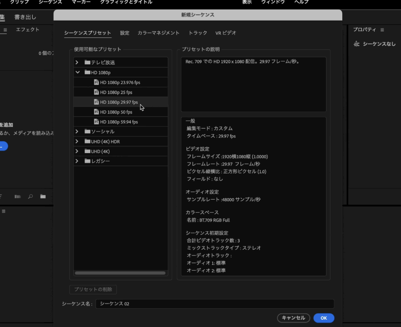Expand the UHD (4K) HDR preset folder
Viewport: 401px width, 327px height.
[x=77, y=141]
